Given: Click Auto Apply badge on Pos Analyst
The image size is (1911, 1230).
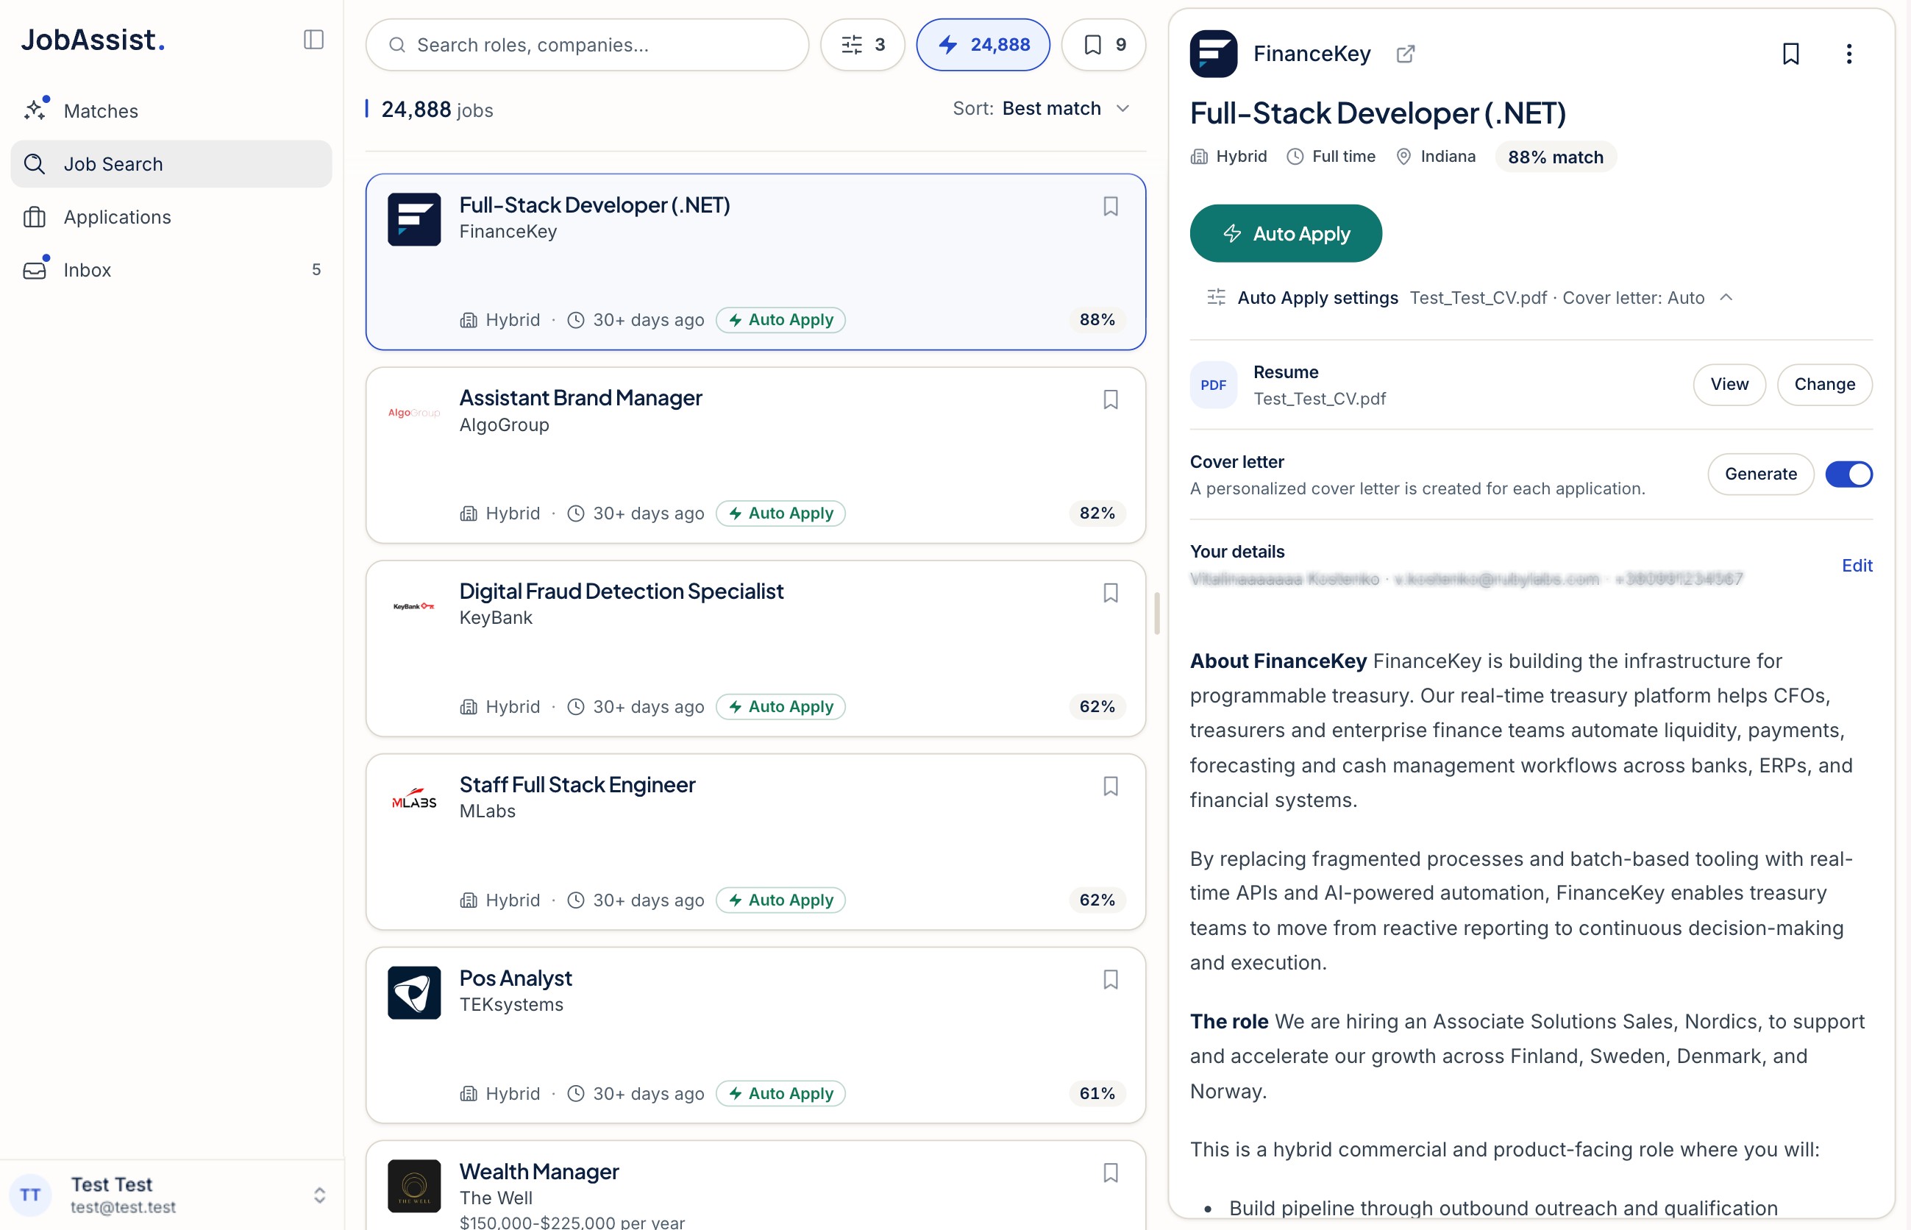Looking at the screenshot, I should (x=780, y=1093).
